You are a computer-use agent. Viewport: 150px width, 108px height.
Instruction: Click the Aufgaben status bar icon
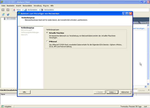pos(2,106)
